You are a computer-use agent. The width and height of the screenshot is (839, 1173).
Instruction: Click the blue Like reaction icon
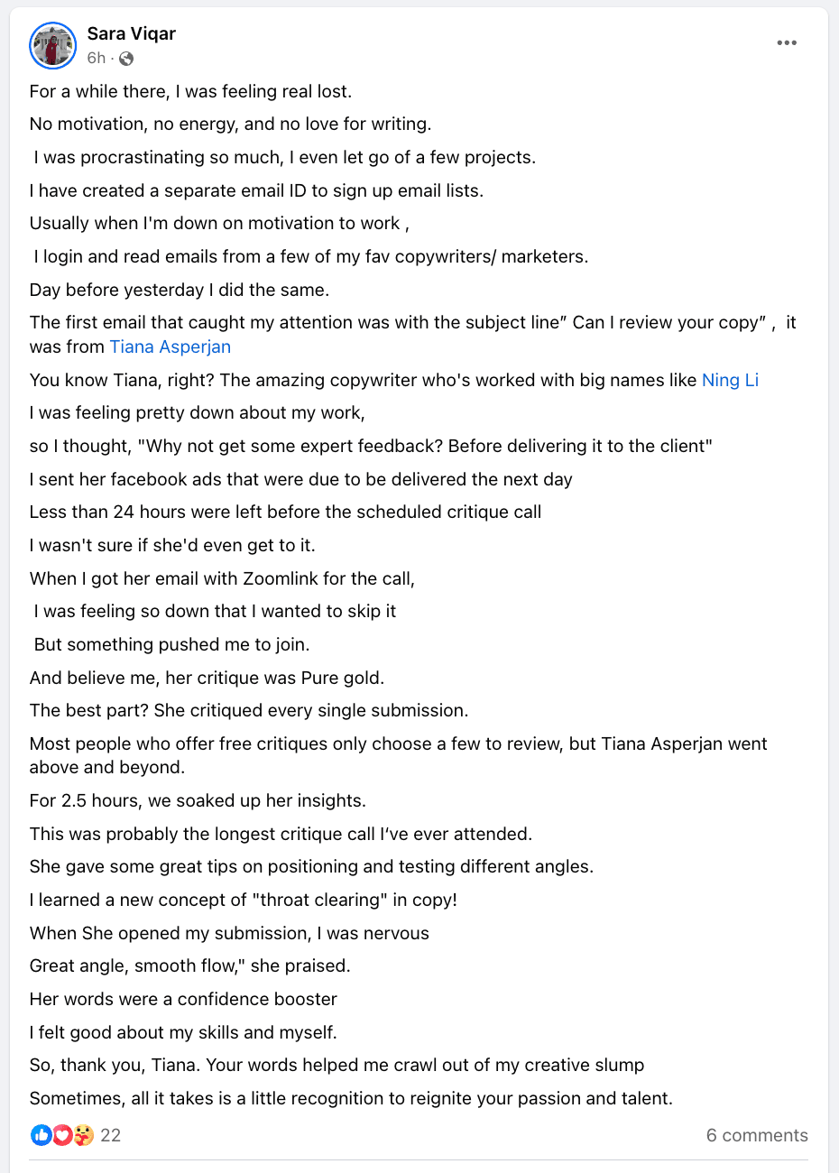[x=41, y=1135]
